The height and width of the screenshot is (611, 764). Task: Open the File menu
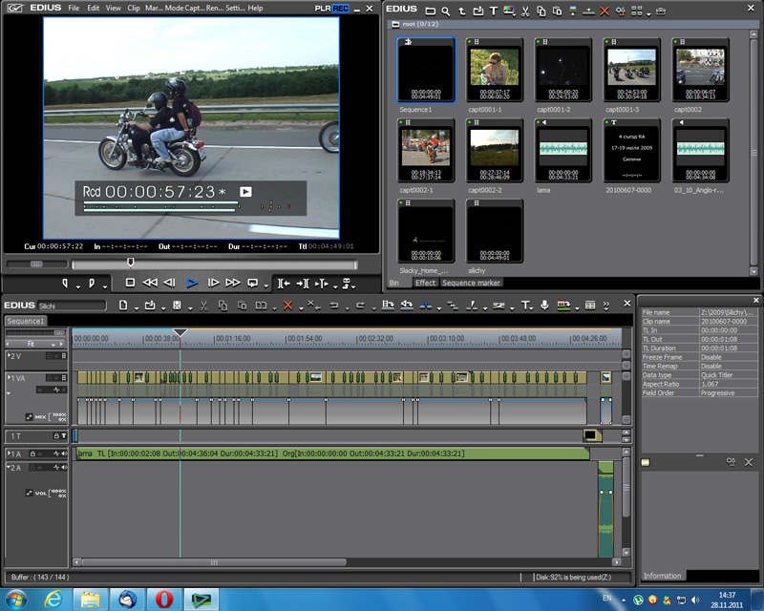[74, 8]
